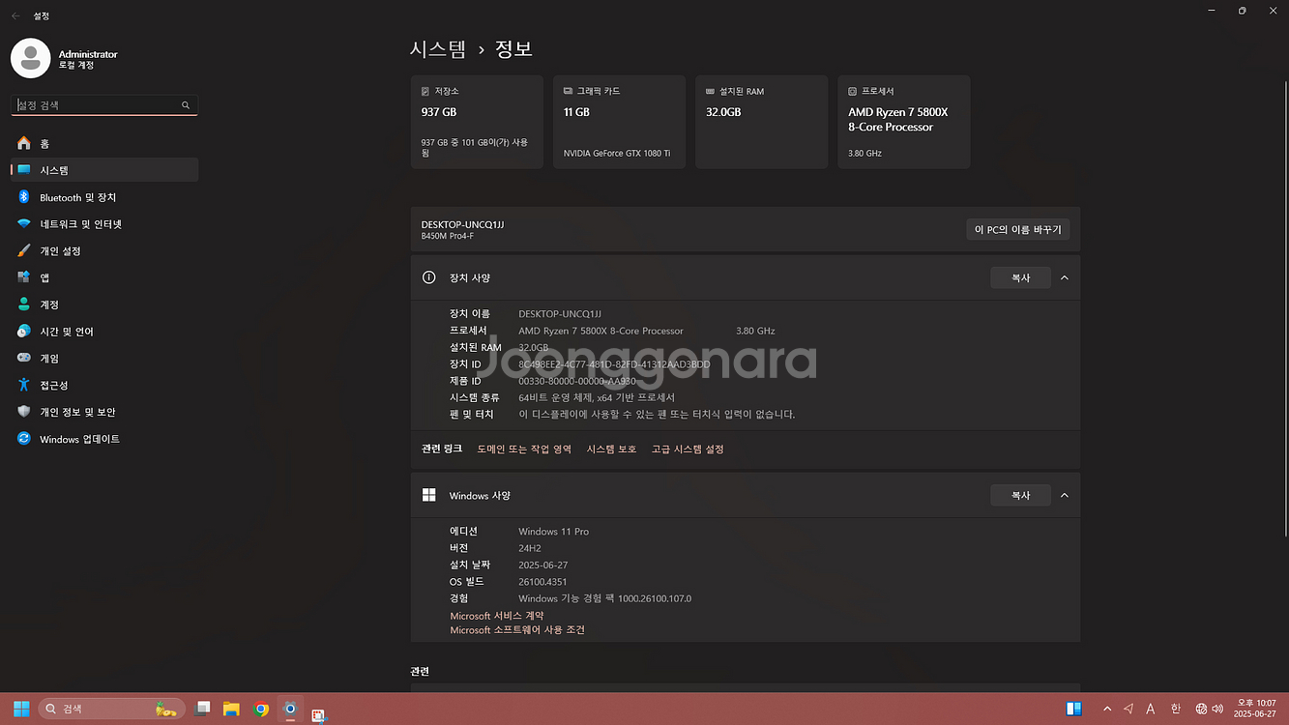Screen dimensions: 1289x725
Task: Open 도메인 또는 작업 영역 link
Action: pos(524,449)
